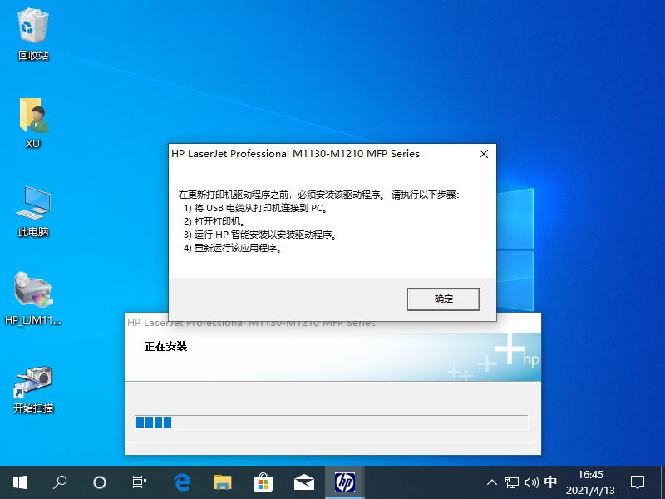This screenshot has height=499, width=665.
Task: Switch the 中 input method to English
Action: [550, 482]
